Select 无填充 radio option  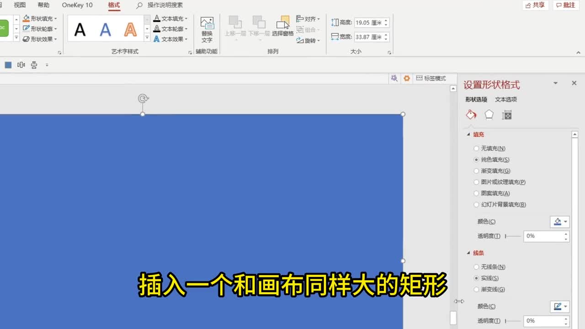point(477,149)
